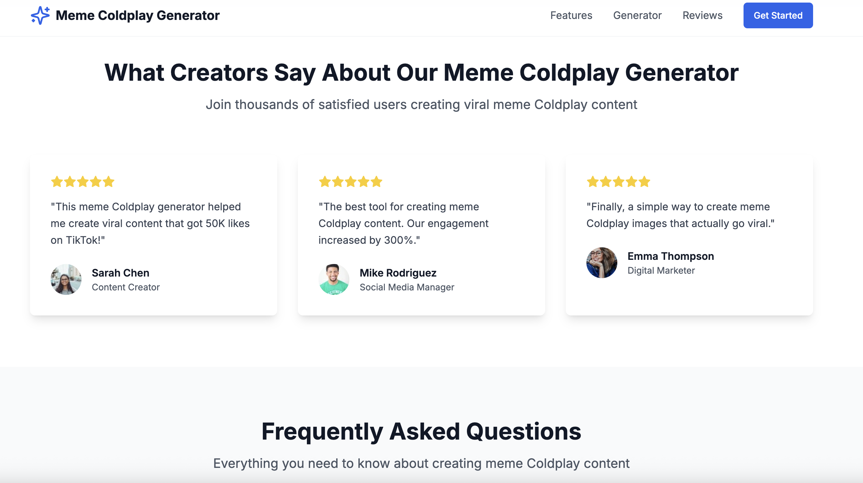The width and height of the screenshot is (863, 483).
Task: Click the fifth star in Sarah Chen's rating
Action: click(x=109, y=182)
